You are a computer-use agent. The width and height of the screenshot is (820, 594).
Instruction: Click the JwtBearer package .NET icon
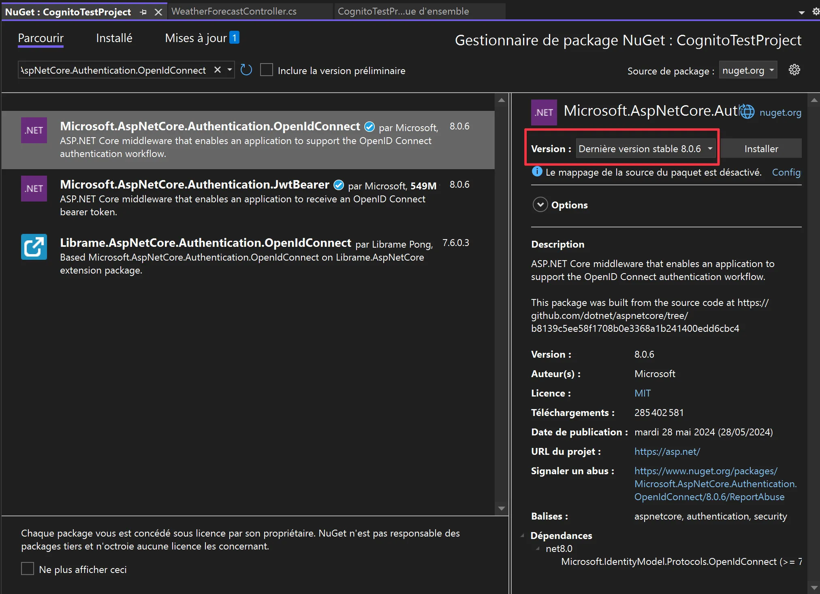tap(34, 188)
